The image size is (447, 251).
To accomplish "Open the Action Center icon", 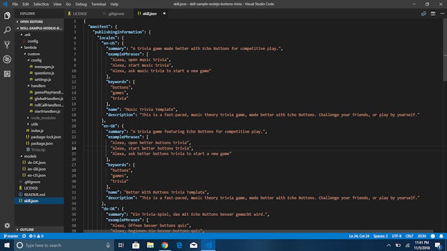I will [438, 245].
